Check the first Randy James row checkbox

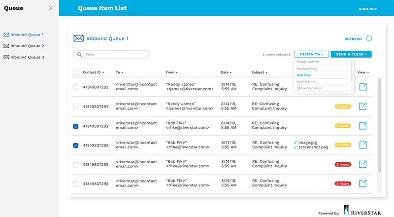(76, 87)
